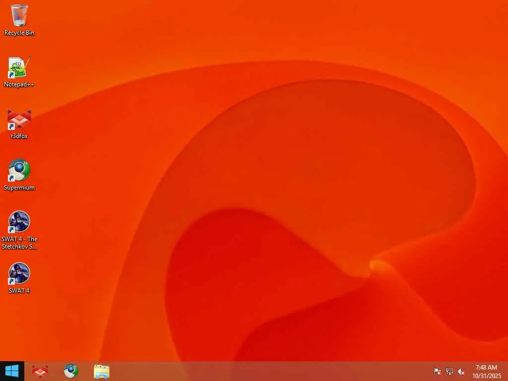Select the Supermium desktop shortcut
Screen dimensions: 508x381
[19, 175]
